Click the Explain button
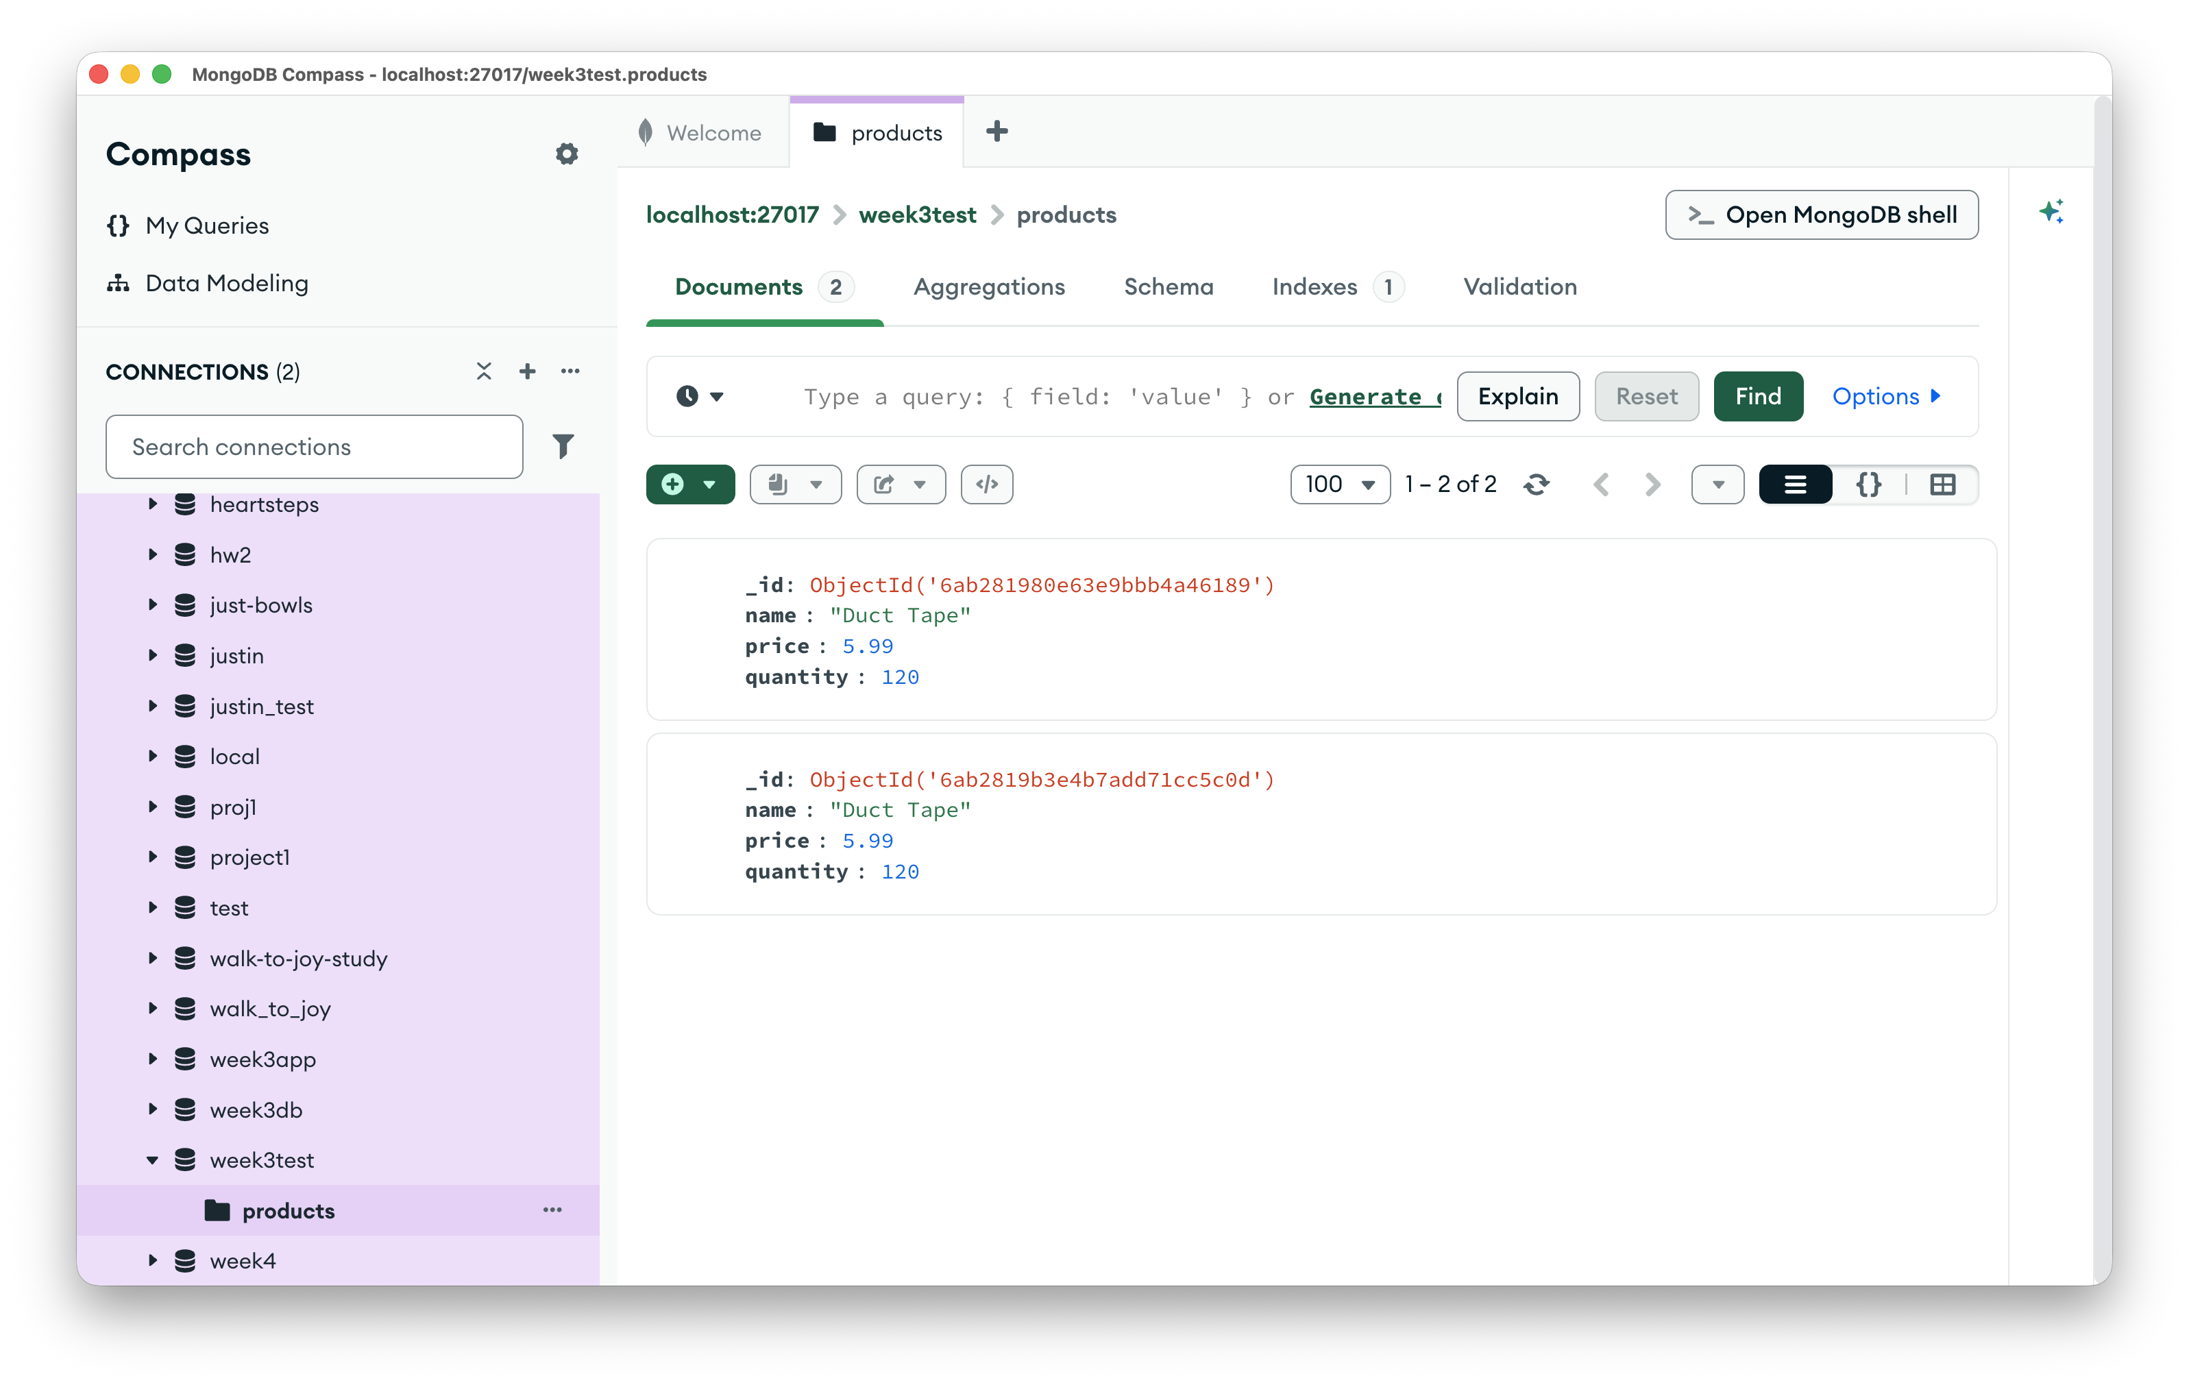The image size is (2189, 1387). click(1517, 396)
